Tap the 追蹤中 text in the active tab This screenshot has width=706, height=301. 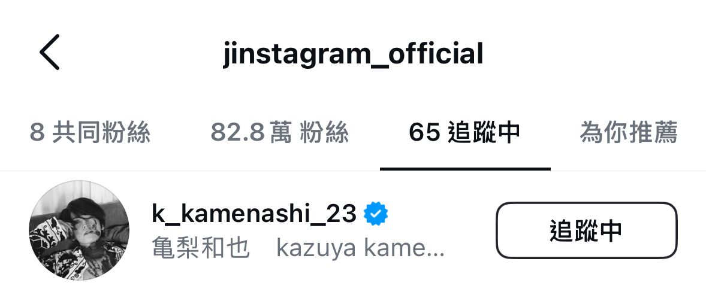point(484,133)
